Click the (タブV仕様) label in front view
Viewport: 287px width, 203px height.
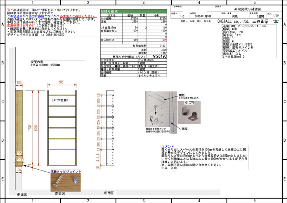point(60,100)
